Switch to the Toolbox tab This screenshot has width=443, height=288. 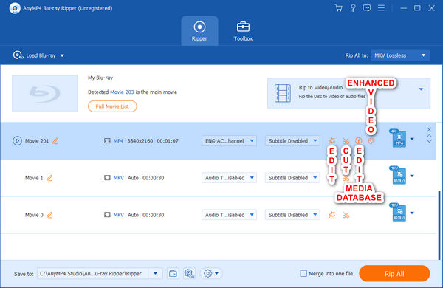[243, 31]
